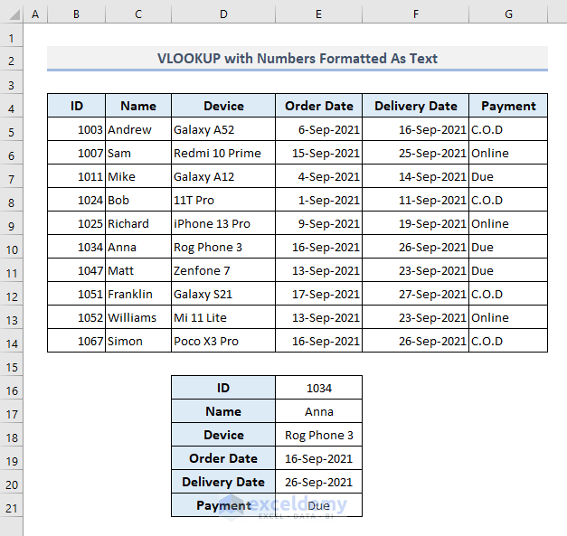Select 'Rog Phone 3' cell in row 10
Screen dimensions: 567x536
pos(223,247)
